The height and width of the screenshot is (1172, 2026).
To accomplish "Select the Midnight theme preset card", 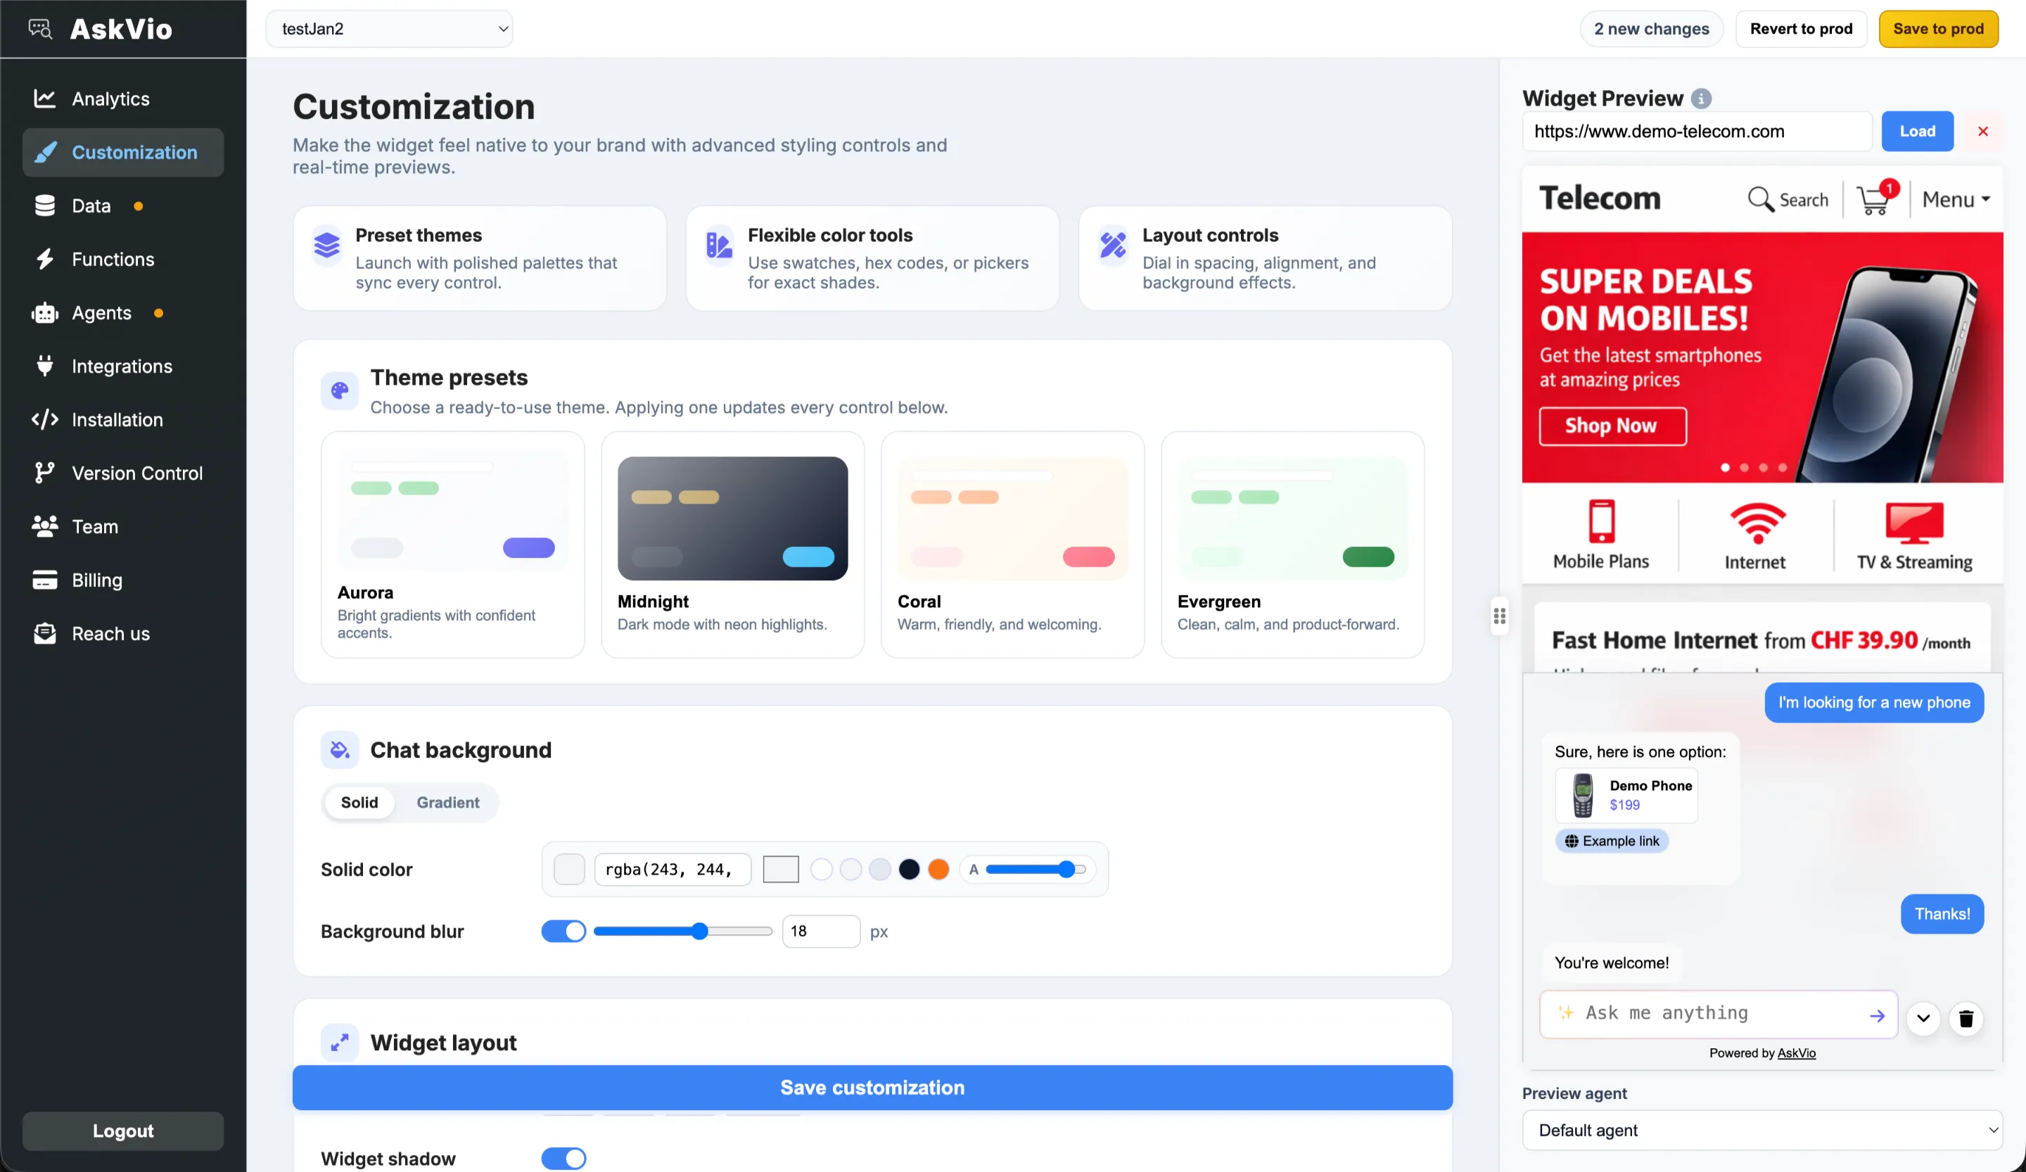I will (x=732, y=544).
